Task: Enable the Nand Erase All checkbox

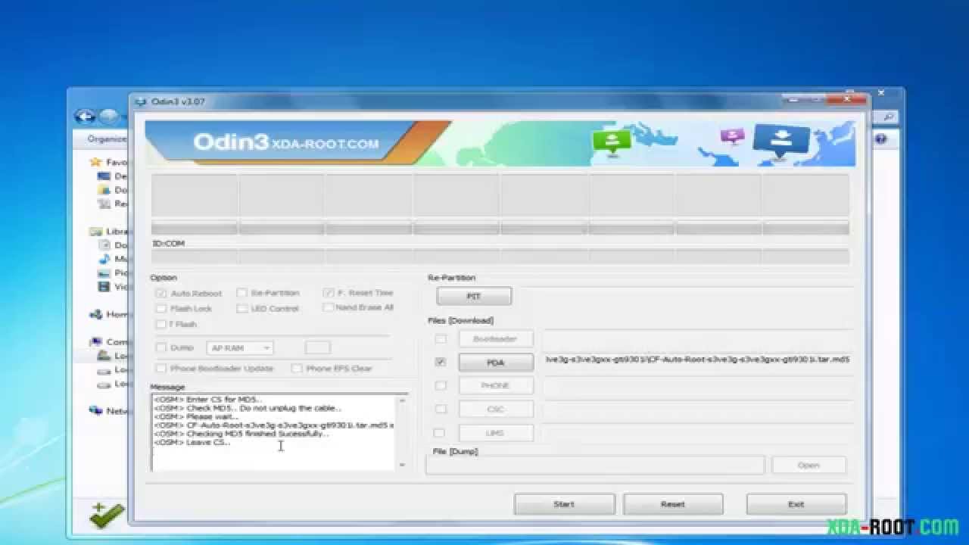Action: click(x=328, y=307)
